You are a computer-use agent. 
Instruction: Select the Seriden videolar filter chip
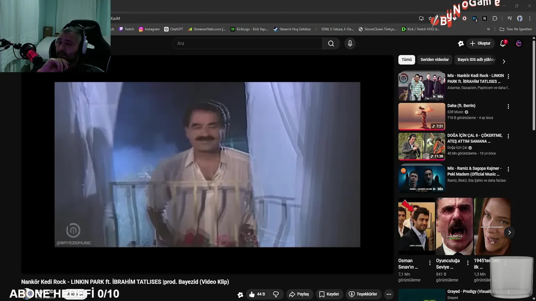pyautogui.click(x=435, y=60)
